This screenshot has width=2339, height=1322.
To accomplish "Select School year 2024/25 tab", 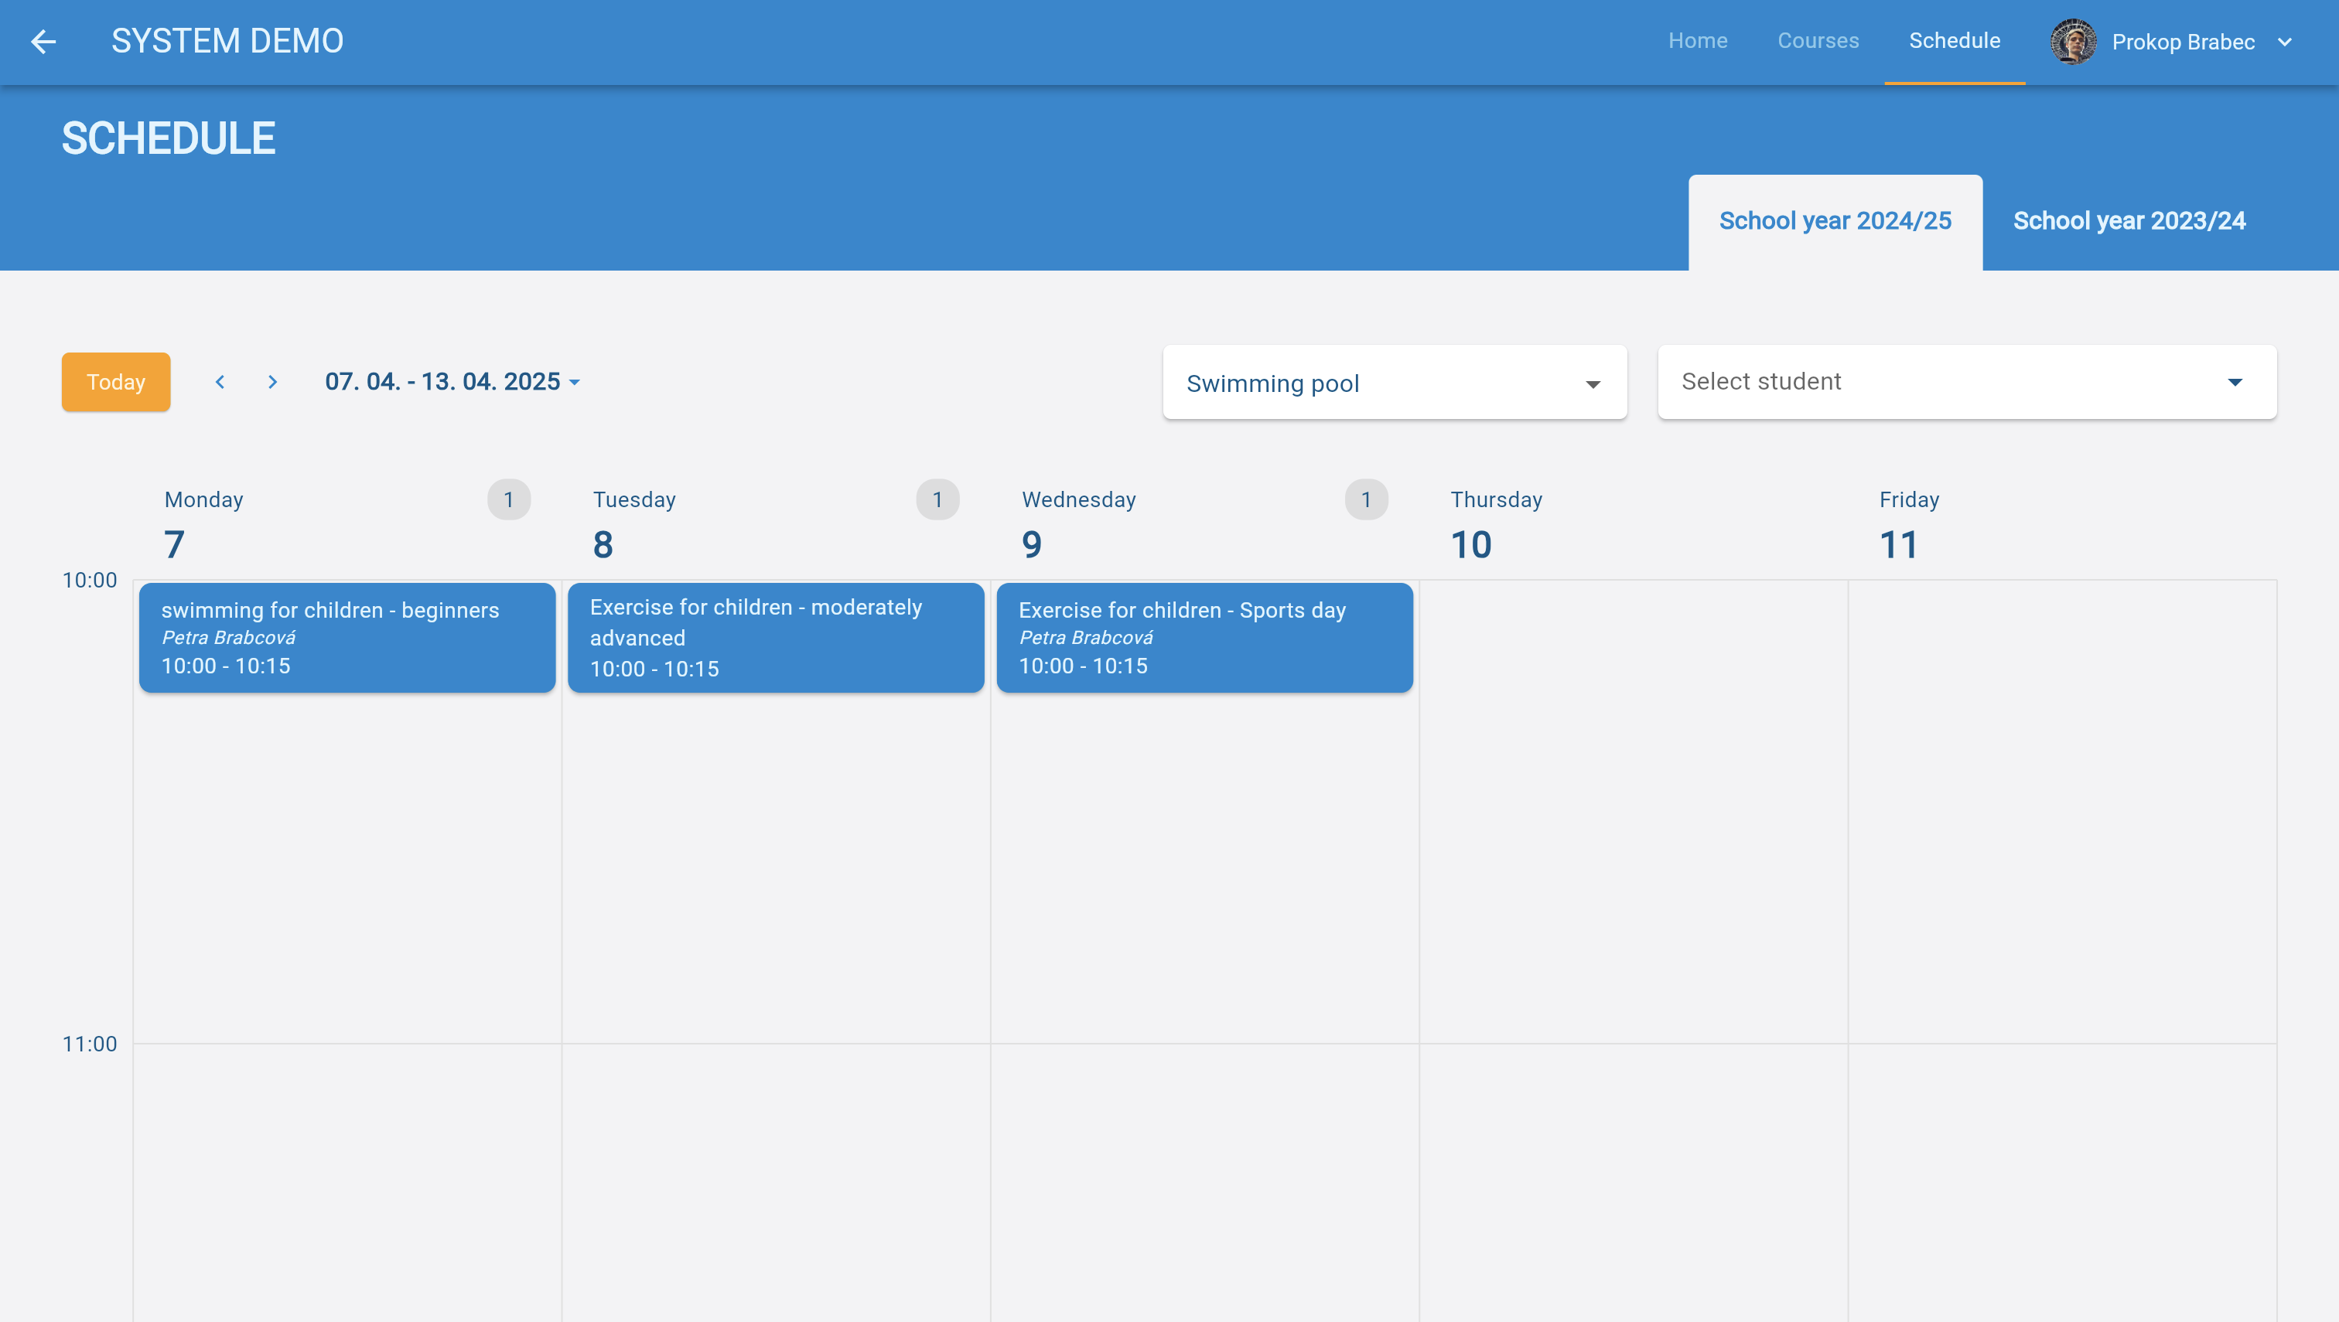I will click(x=1835, y=220).
